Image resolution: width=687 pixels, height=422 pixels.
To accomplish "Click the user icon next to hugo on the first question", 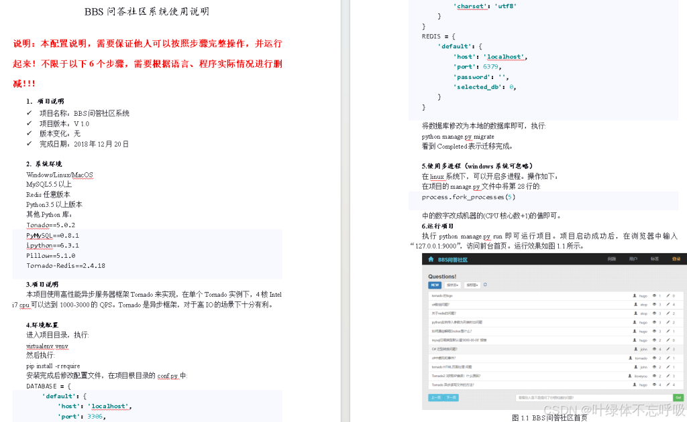I will [635, 295].
